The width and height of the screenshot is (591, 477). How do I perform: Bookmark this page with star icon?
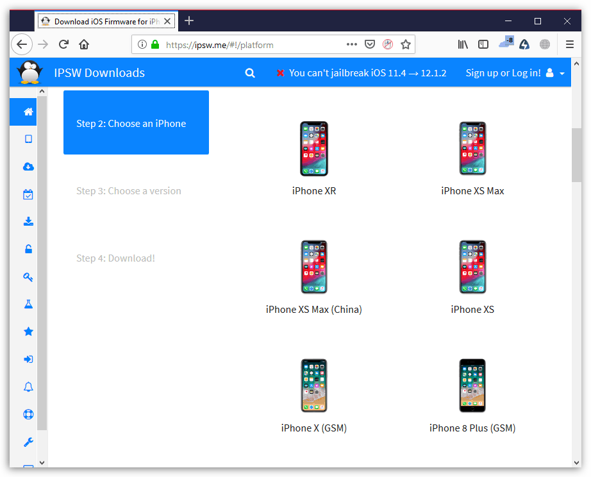406,44
